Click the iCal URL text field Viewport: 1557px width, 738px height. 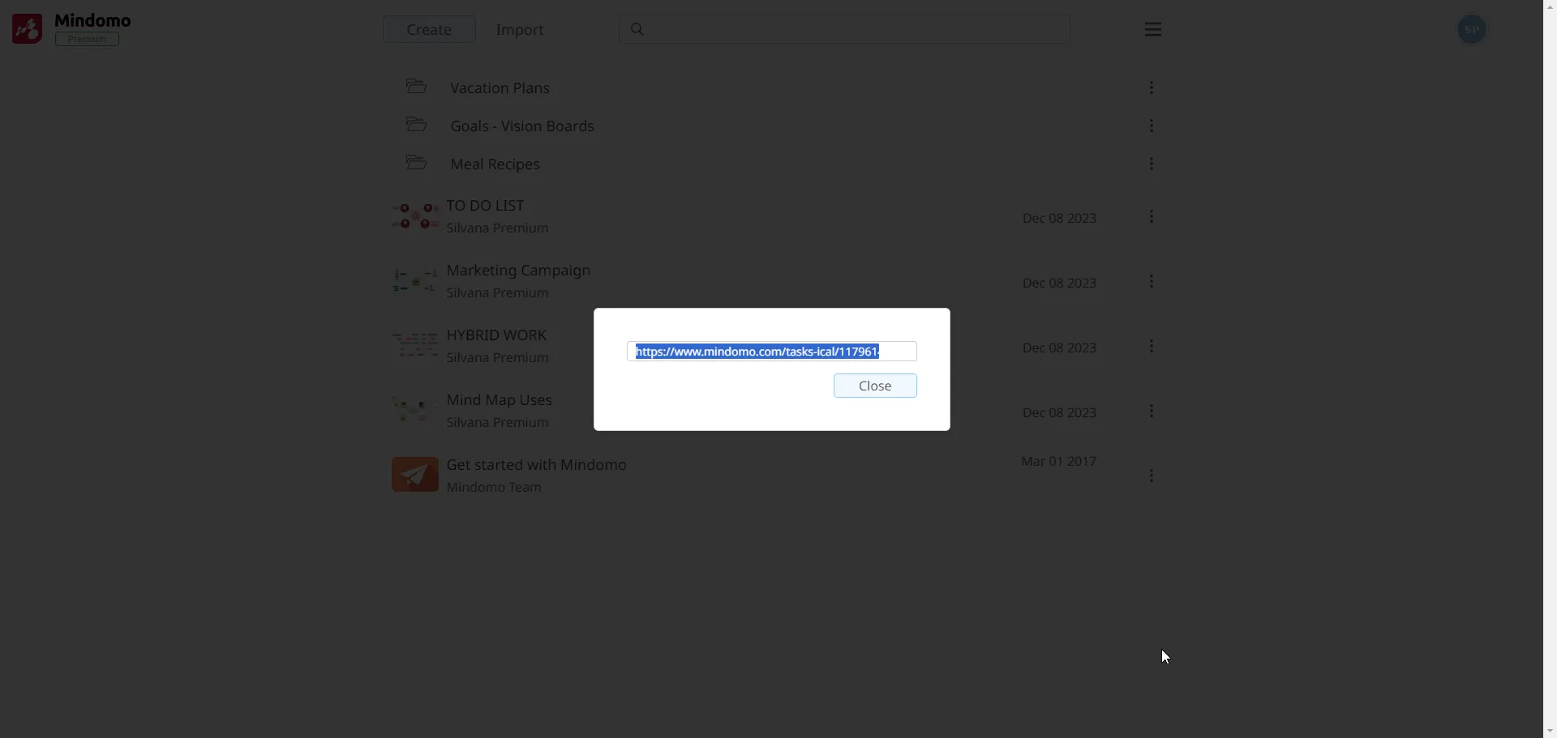[771, 352]
